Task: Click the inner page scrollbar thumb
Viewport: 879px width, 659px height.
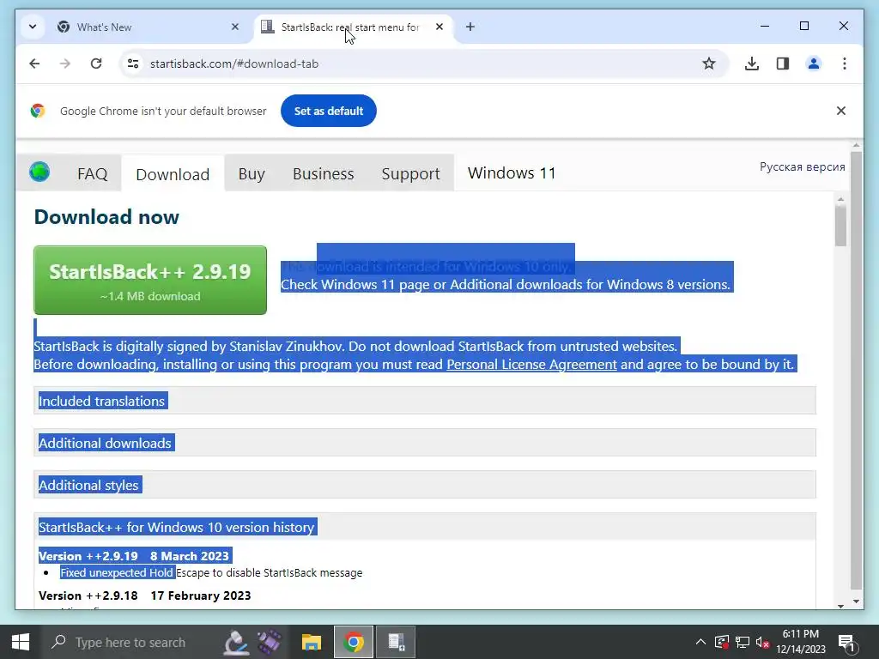Action: [840, 226]
